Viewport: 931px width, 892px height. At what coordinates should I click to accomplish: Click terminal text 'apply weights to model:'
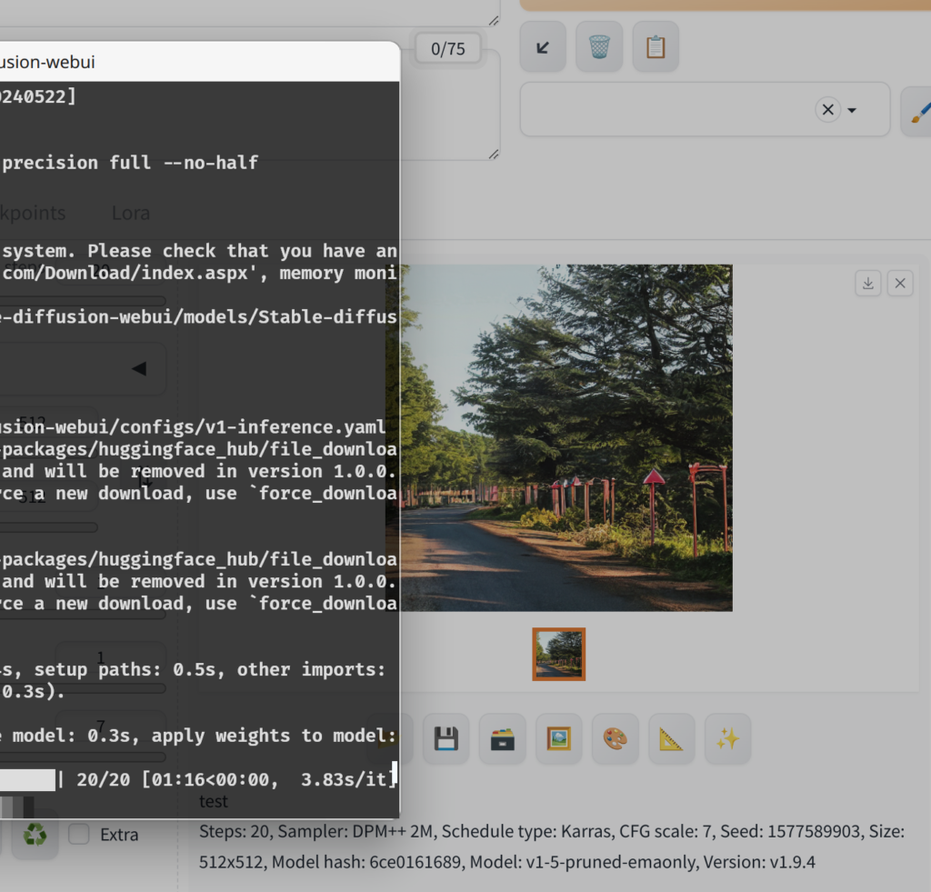point(274,736)
